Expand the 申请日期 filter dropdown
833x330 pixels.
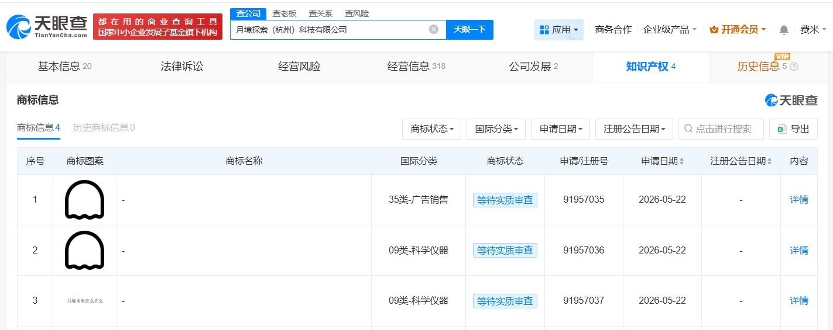tap(560, 129)
